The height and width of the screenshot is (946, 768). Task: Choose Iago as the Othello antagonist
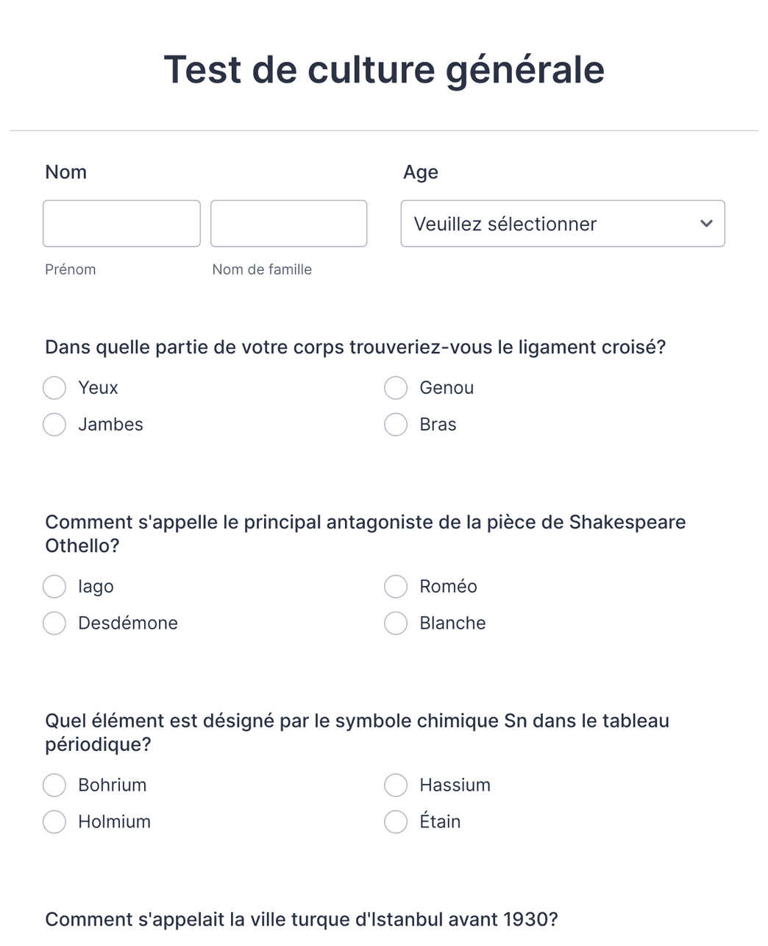[x=54, y=586]
